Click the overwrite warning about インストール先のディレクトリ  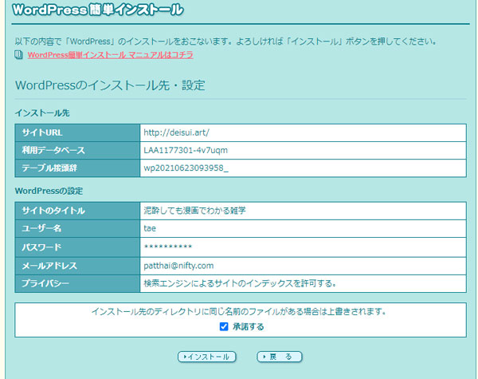[239, 311]
